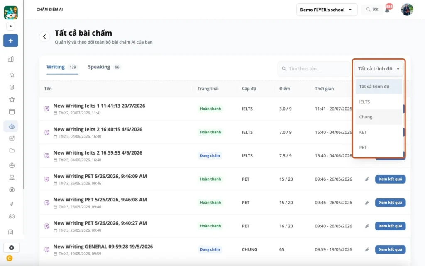Click the lightning bolt icon in the sidebar
The image size is (425, 266).
pyautogui.click(x=12, y=204)
